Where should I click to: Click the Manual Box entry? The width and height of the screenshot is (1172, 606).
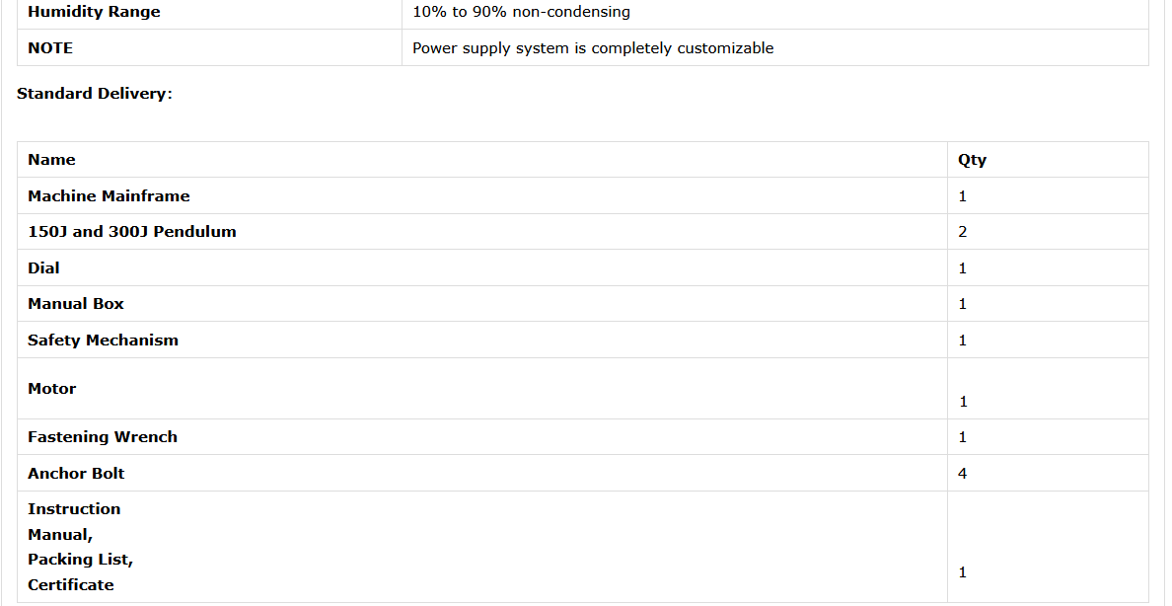tap(76, 304)
